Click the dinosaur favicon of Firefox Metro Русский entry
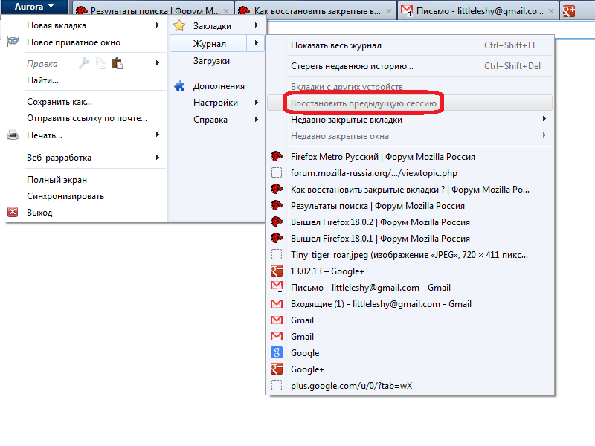 pos(277,156)
